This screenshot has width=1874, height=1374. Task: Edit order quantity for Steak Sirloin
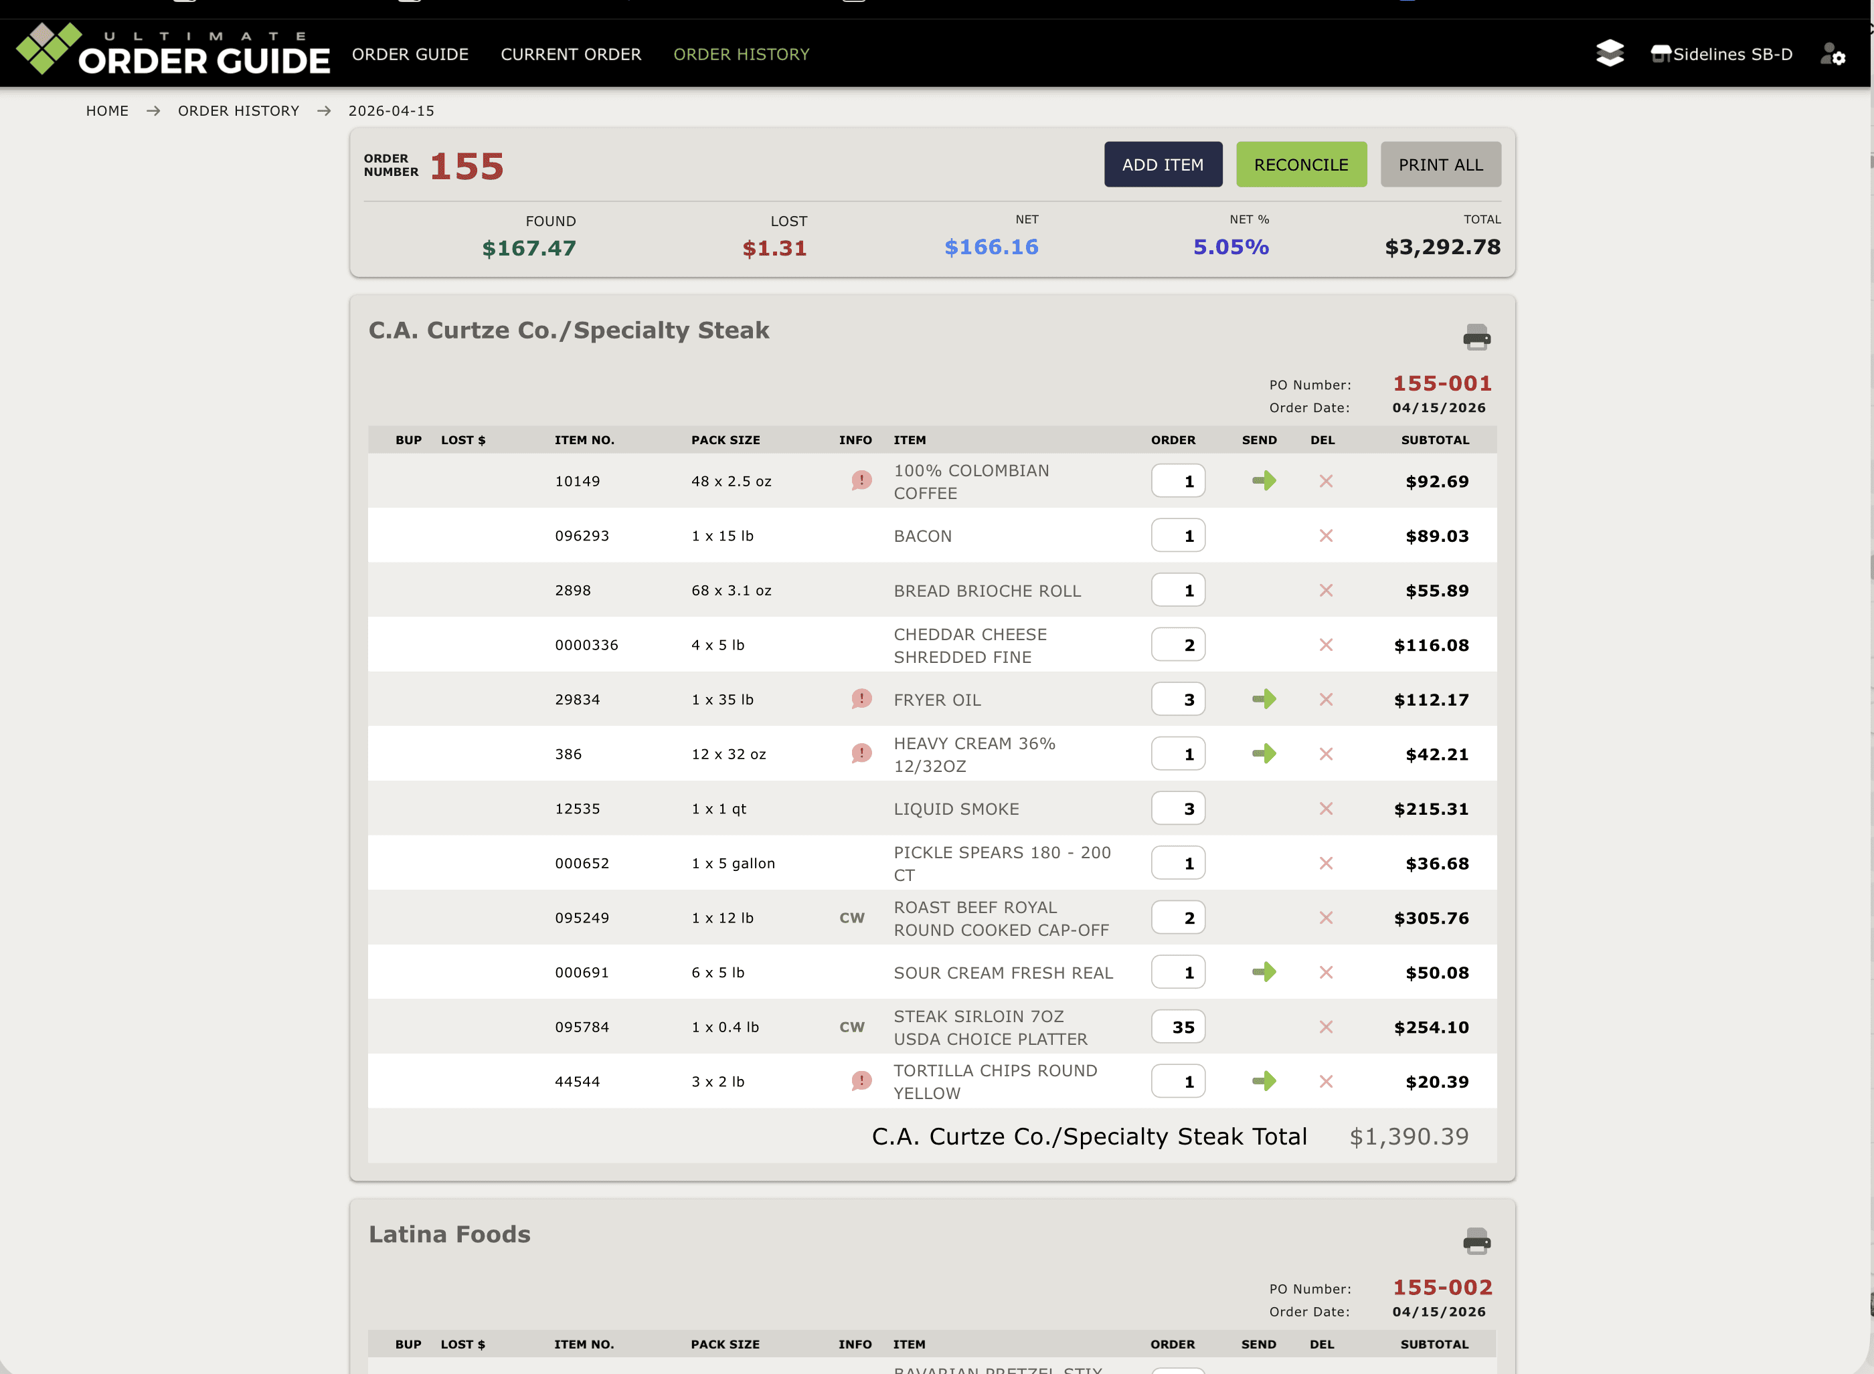[1177, 1026]
